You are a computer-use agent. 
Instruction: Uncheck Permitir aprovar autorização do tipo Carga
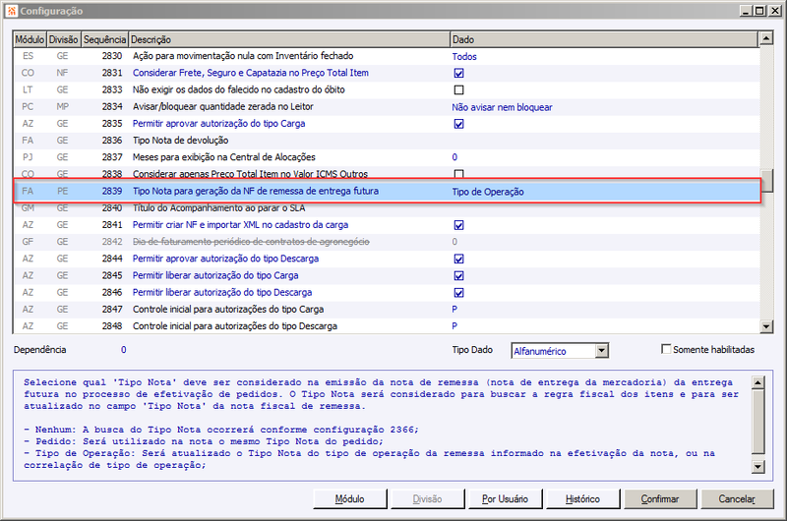tap(458, 124)
